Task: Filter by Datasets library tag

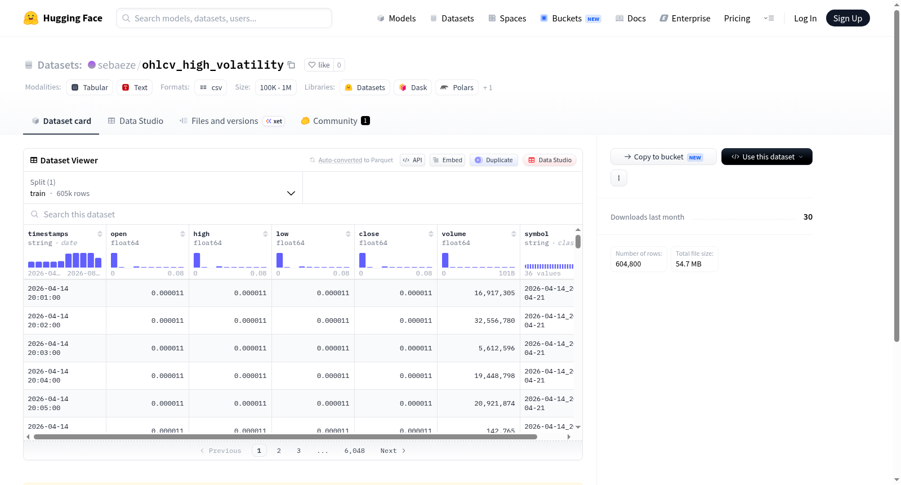Action: tap(365, 87)
